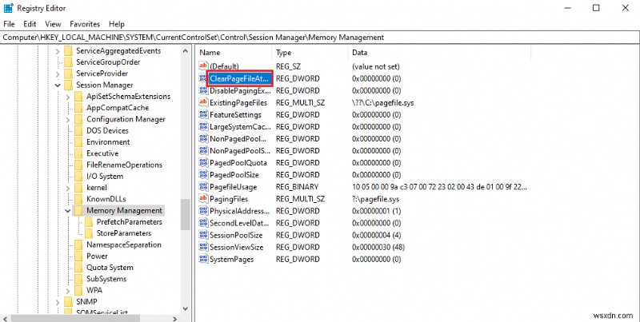640x322 pixels.
Task: Expand the ServiceProvider tree node
Action: 58,74
